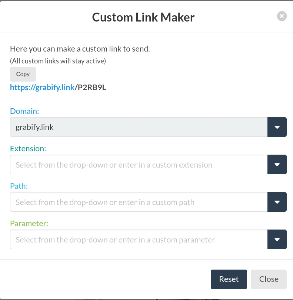This screenshot has width=293, height=300.
Task: Click the Domain field showing grabify.link
Action: (139, 127)
